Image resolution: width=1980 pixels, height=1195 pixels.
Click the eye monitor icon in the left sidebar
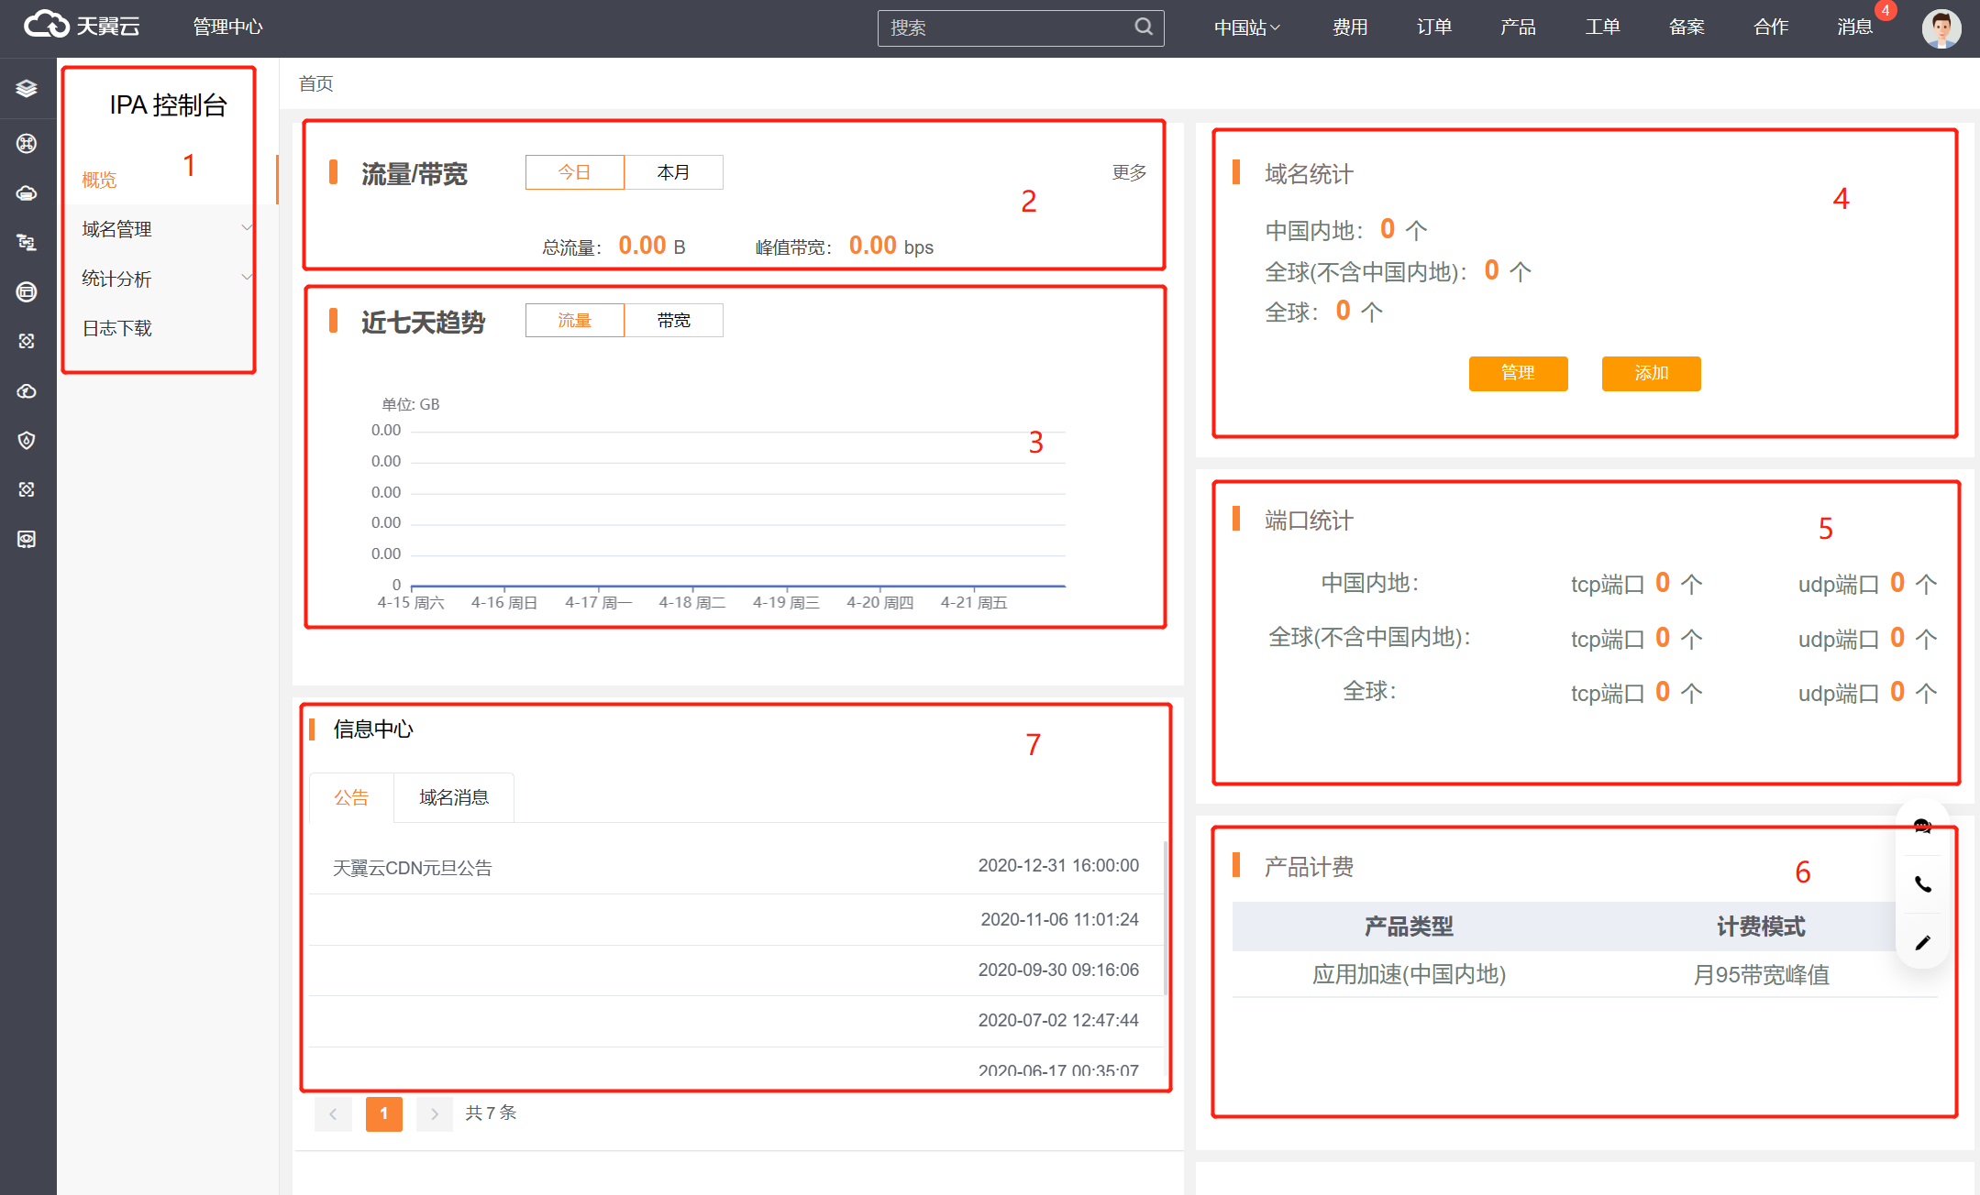tap(27, 539)
